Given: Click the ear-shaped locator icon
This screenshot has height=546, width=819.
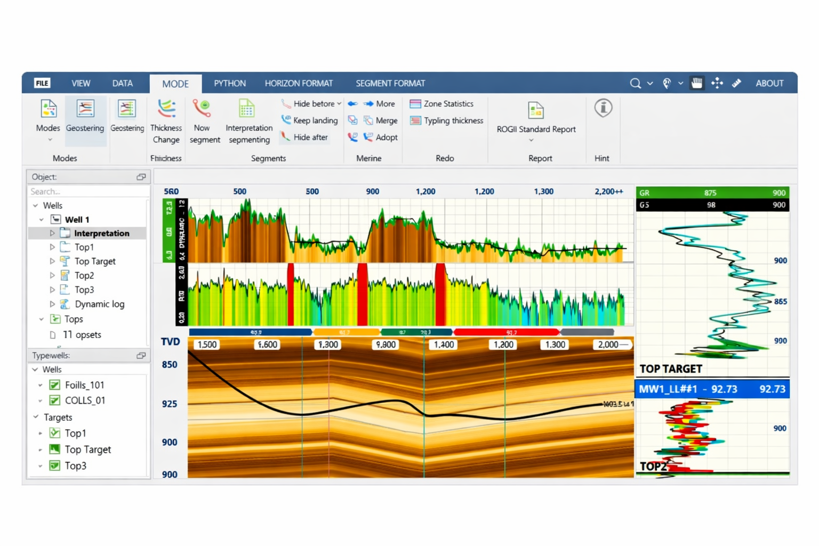Looking at the screenshot, I should (667, 83).
